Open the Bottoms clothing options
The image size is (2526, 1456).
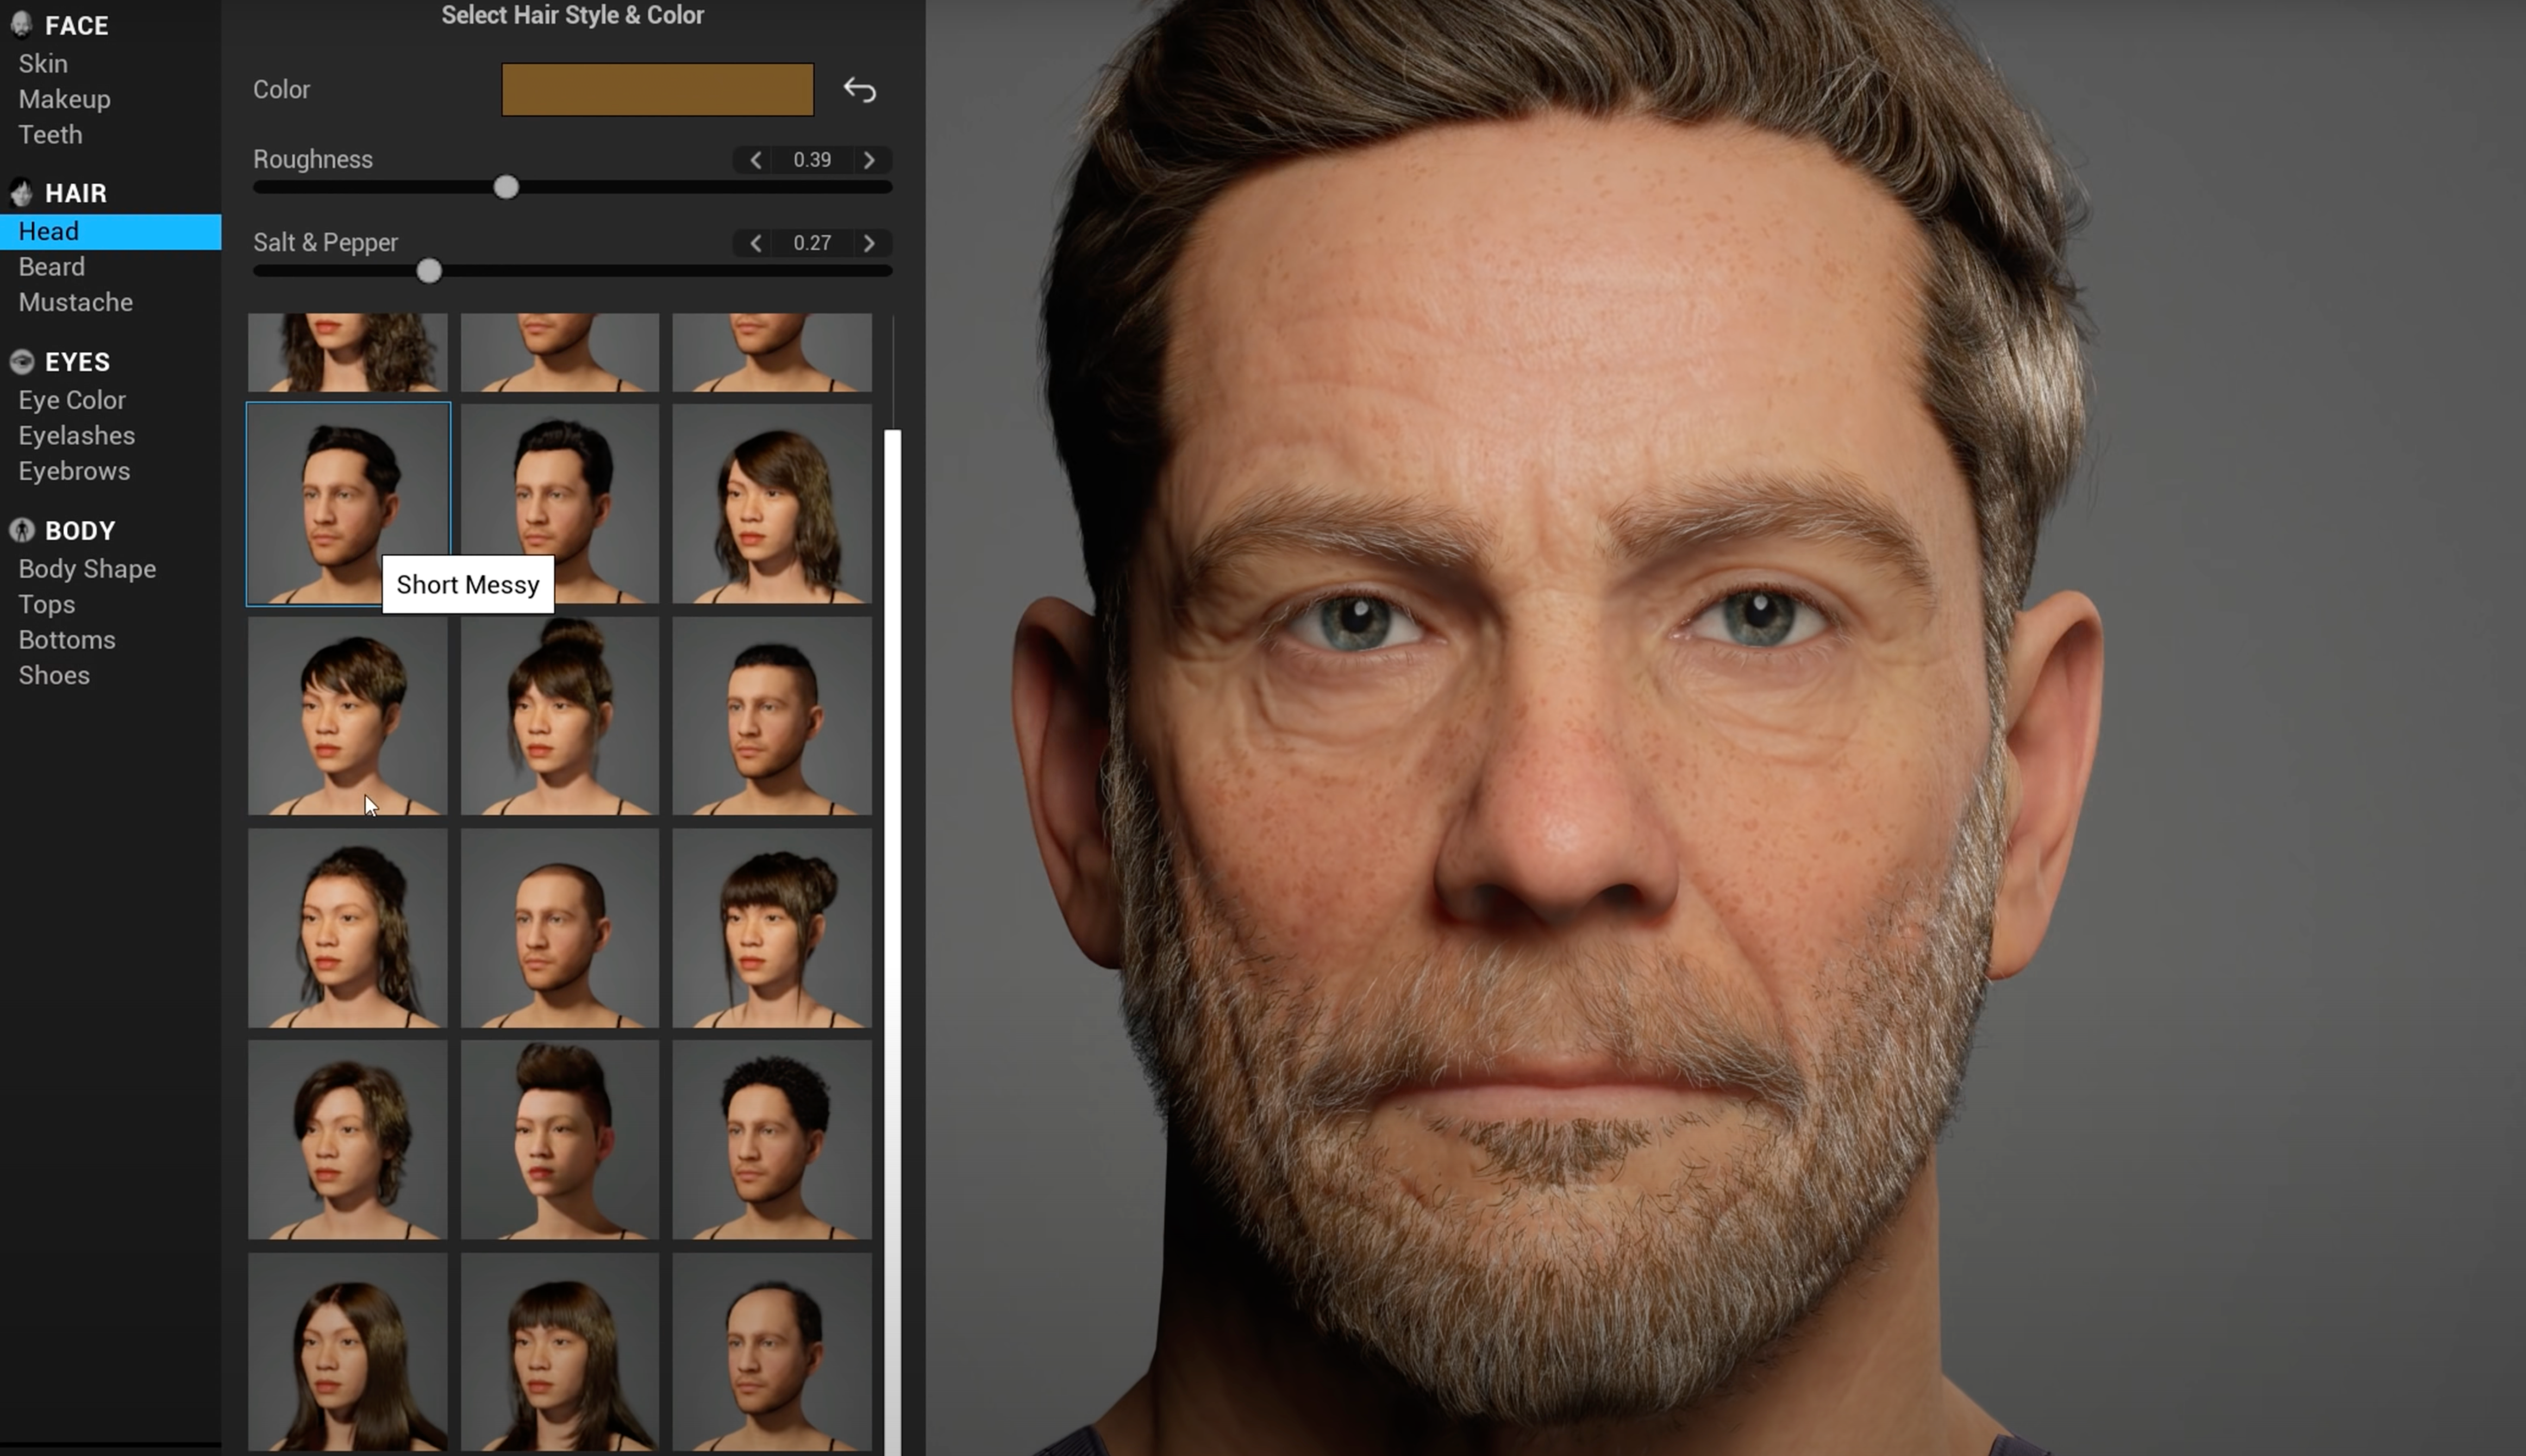[x=66, y=640]
